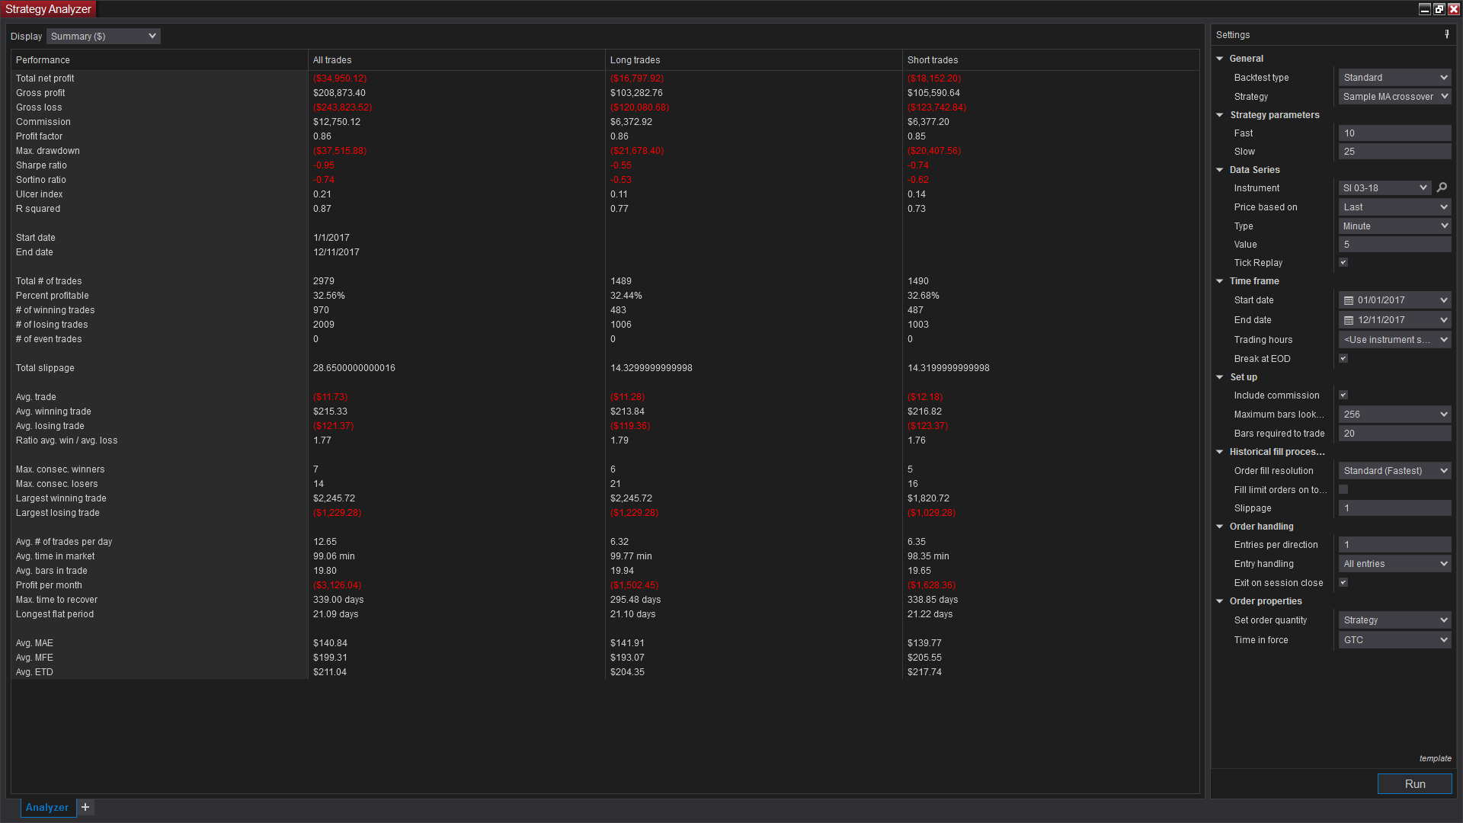Screen dimensions: 1463x823
Task: Click the template link
Action: pos(1435,758)
